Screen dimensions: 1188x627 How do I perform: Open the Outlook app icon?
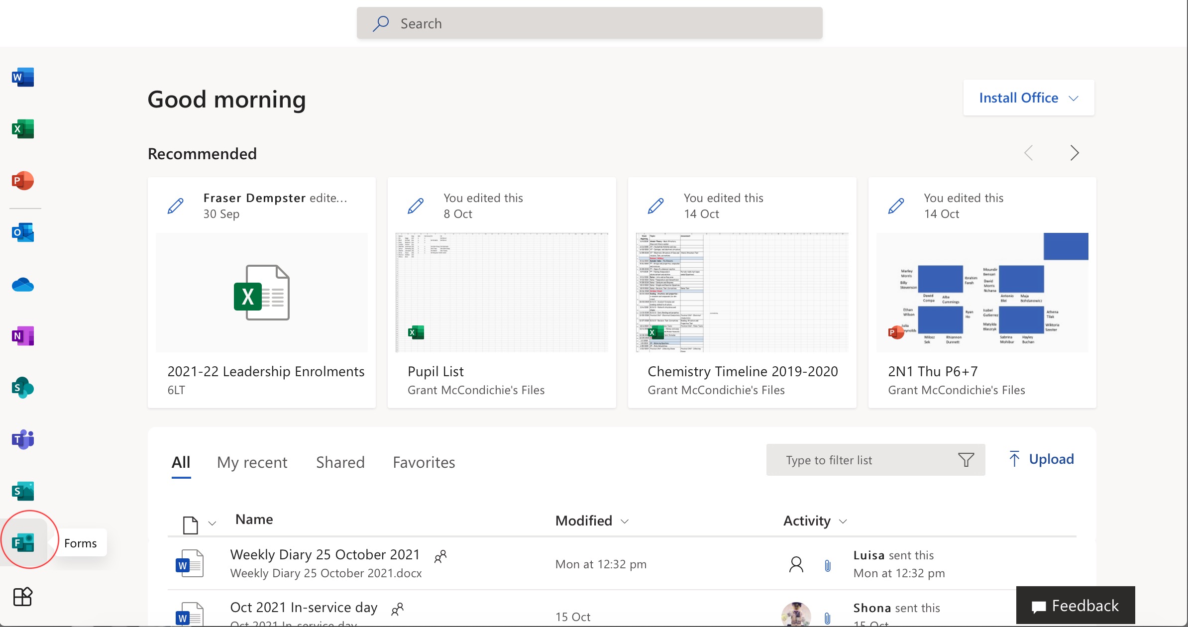(23, 232)
